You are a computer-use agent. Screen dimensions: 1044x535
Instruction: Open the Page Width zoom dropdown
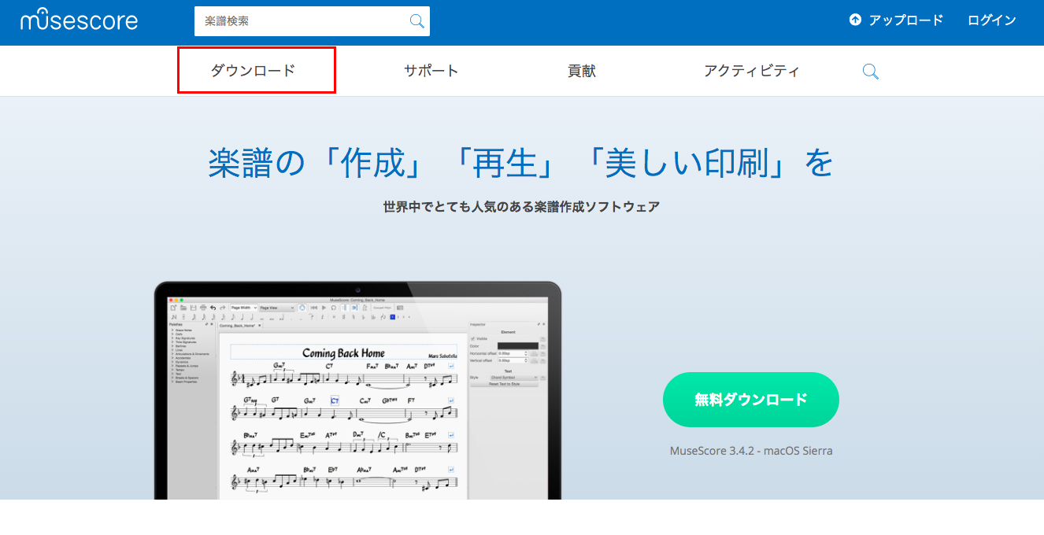243,308
